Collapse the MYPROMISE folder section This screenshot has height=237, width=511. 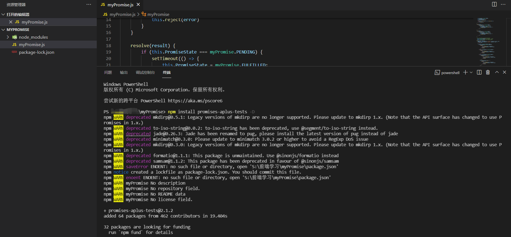3,30
